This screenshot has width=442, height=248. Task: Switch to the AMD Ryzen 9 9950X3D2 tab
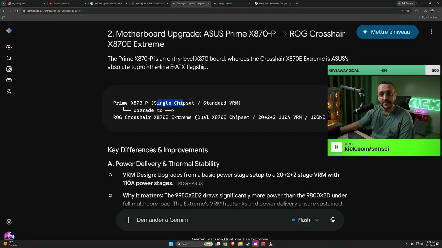150,3
